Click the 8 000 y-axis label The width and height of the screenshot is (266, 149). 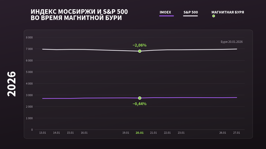point(29,37)
